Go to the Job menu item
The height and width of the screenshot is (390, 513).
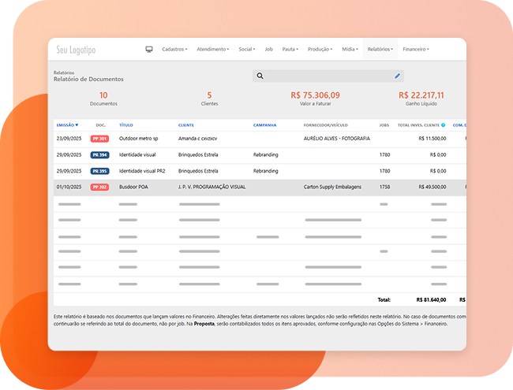(268, 49)
